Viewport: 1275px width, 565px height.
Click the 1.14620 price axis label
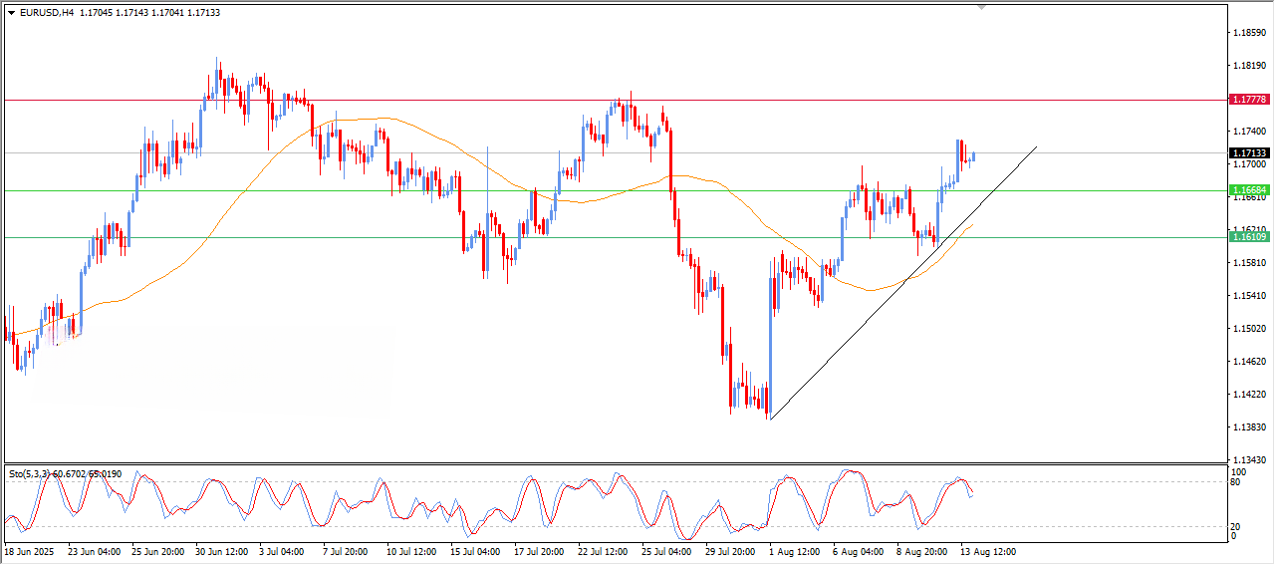coord(1249,362)
